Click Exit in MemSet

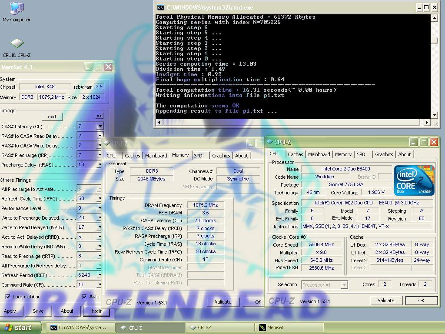click(x=96, y=311)
